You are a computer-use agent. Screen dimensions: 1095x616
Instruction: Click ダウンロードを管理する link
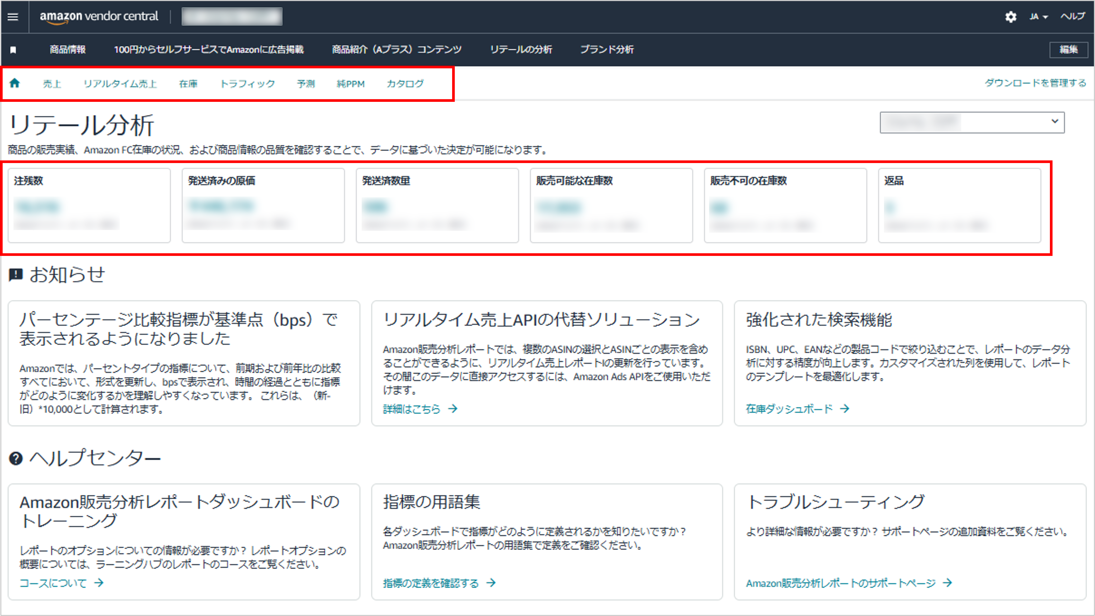(1035, 83)
